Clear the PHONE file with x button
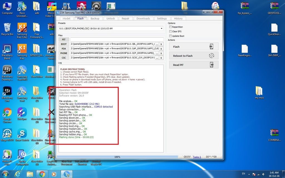The width and height of the screenshot is (285, 178). coord(161,53)
